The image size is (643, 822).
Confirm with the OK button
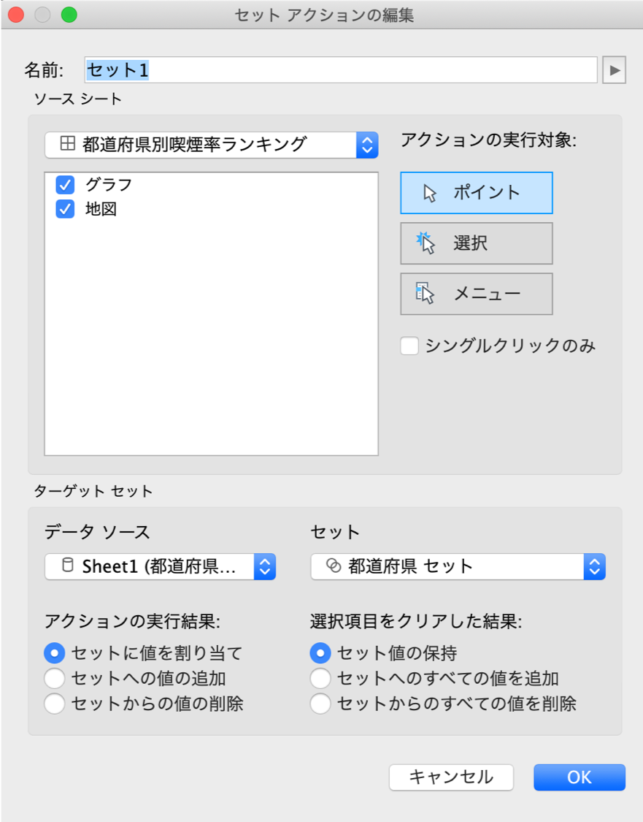(x=579, y=777)
